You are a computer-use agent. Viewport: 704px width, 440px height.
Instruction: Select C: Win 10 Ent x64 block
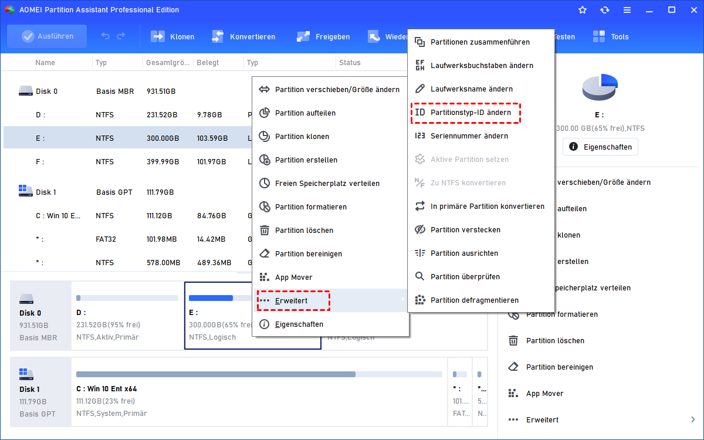coord(259,392)
